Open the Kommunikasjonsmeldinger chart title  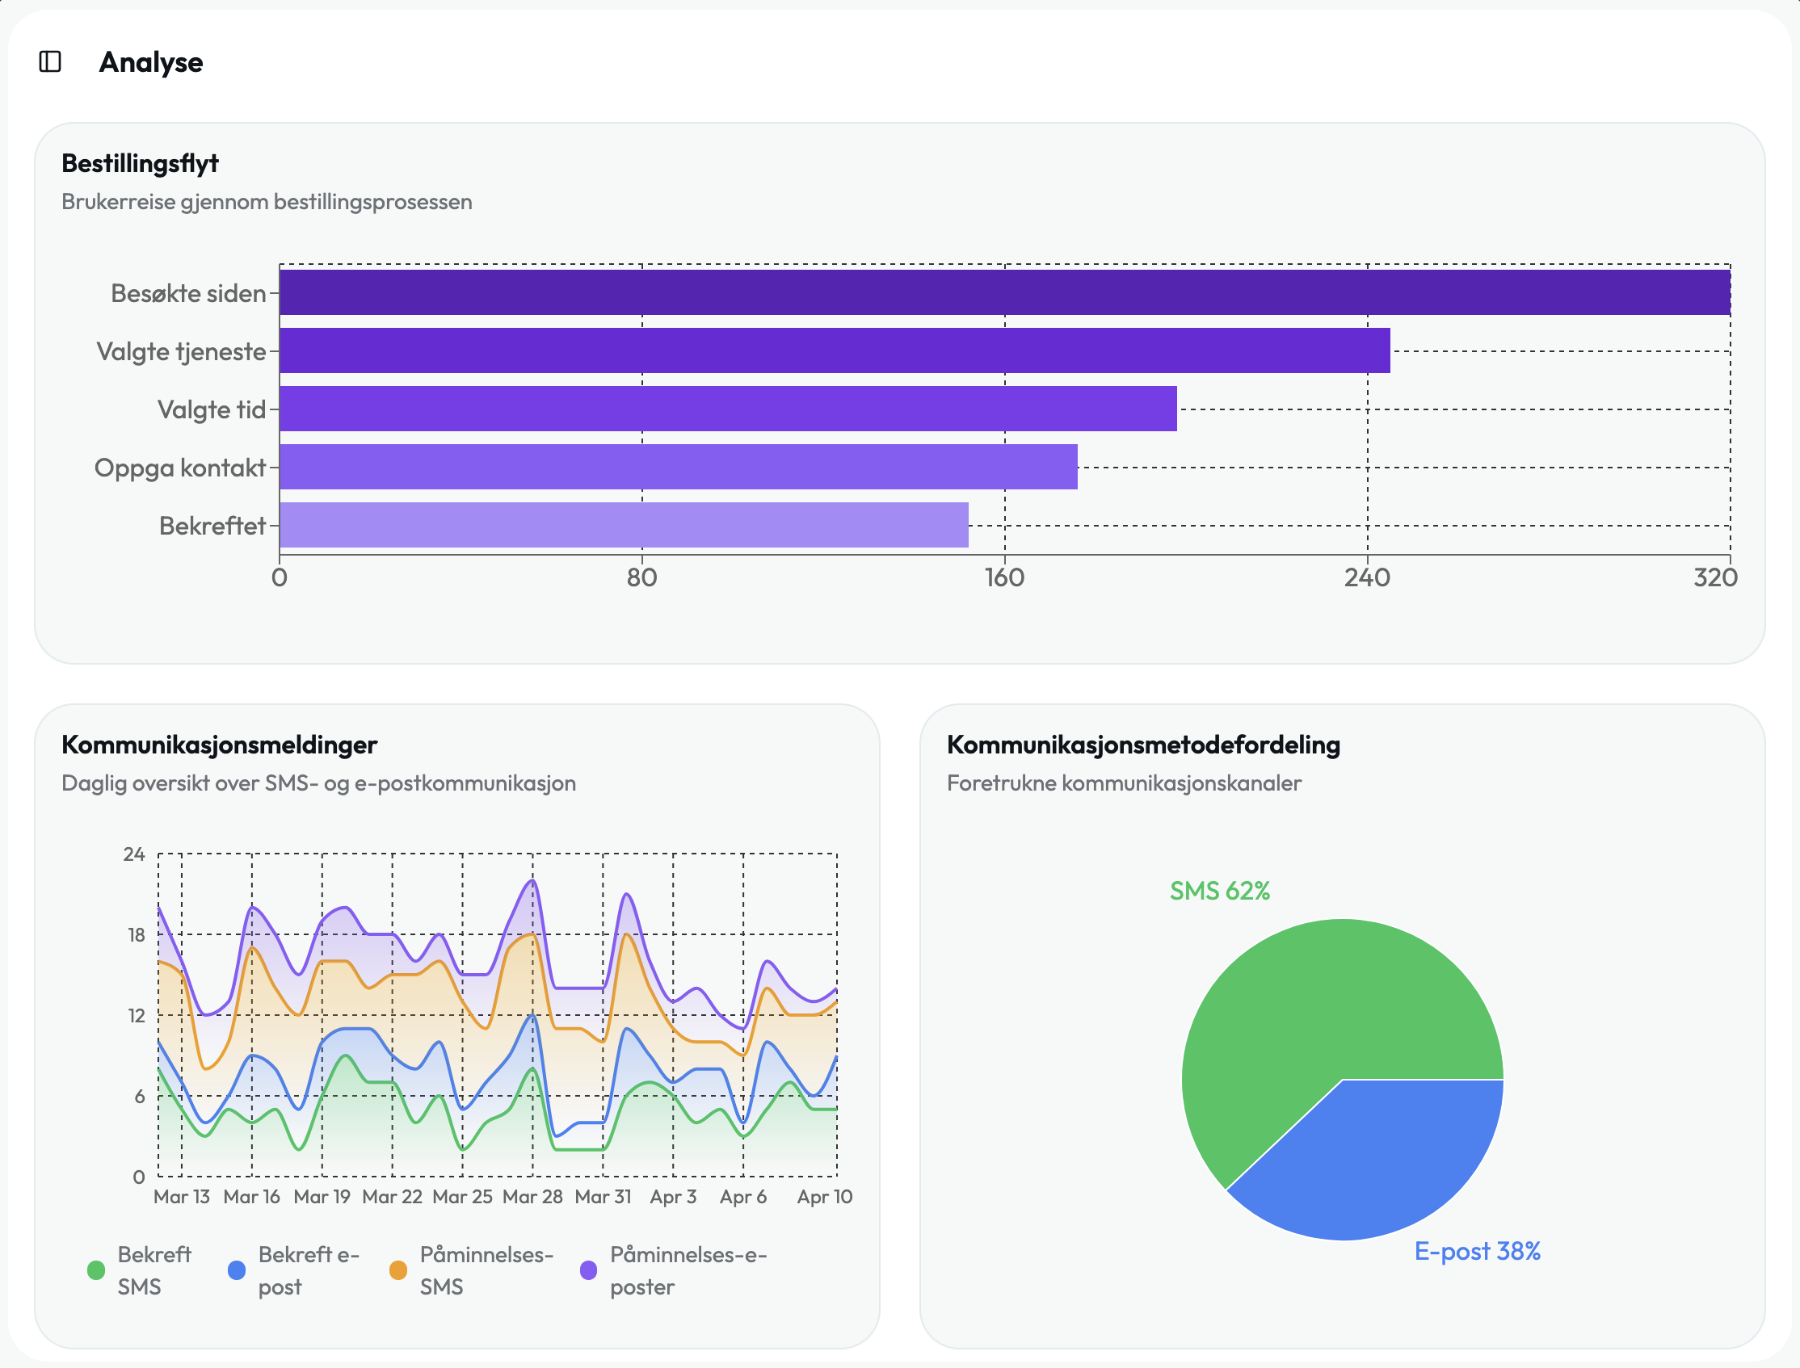[x=220, y=745]
